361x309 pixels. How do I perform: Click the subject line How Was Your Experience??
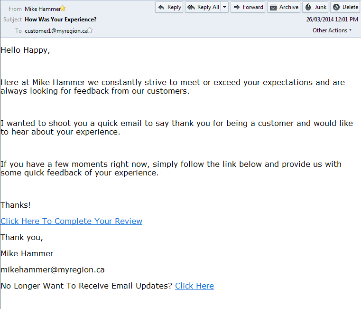click(x=60, y=19)
